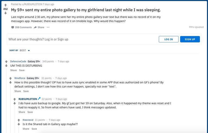Upvote the main S9+ post
Viewport: 208px width, 133px height.
tap(5, 5)
